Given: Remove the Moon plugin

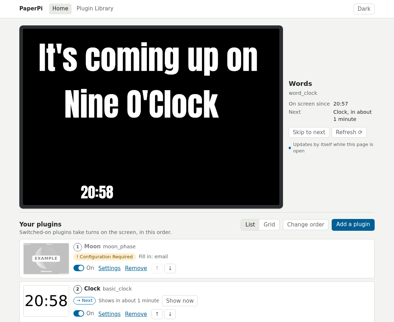Looking at the screenshot, I should pyautogui.click(x=136, y=268).
